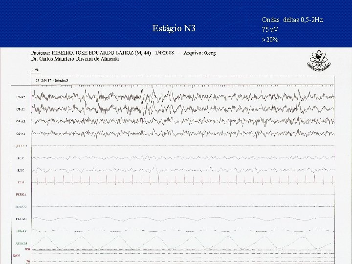Select the ABDOM channel label

coord(21,243)
